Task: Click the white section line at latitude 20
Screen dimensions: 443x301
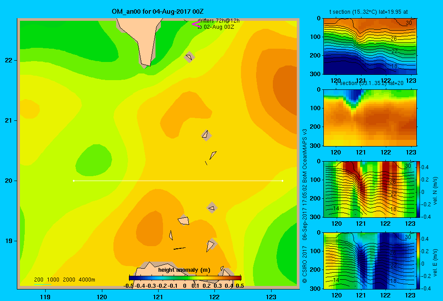Action: tap(178, 181)
